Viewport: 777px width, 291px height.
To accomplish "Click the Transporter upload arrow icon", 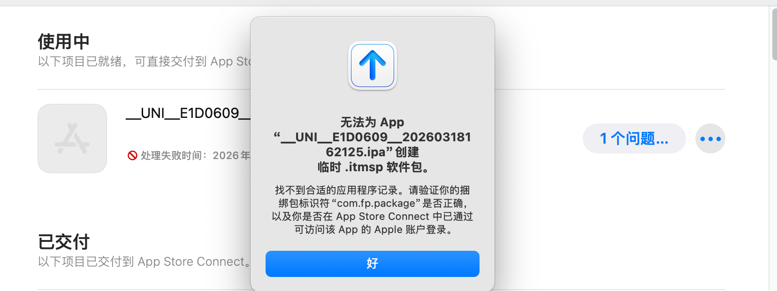I will [x=373, y=65].
